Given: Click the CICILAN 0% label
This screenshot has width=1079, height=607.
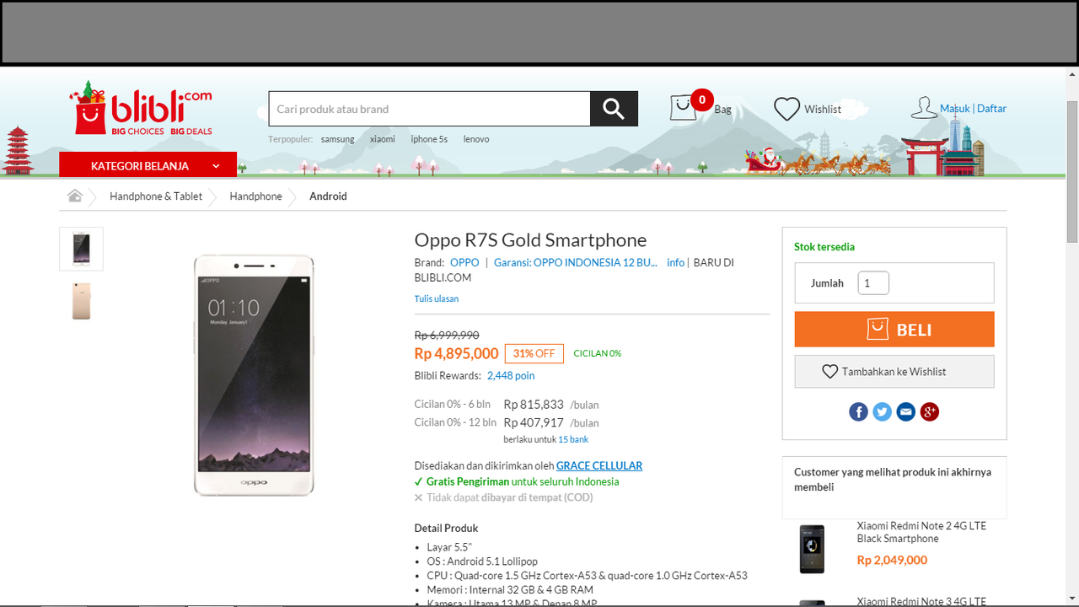Looking at the screenshot, I should coord(597,353).
